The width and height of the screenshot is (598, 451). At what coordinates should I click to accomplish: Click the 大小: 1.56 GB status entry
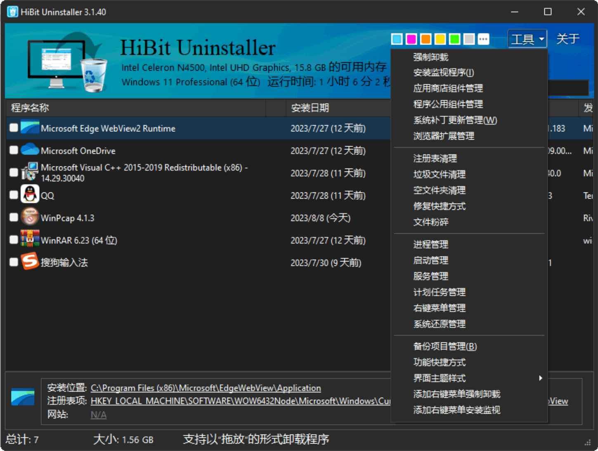click(123, 439)
